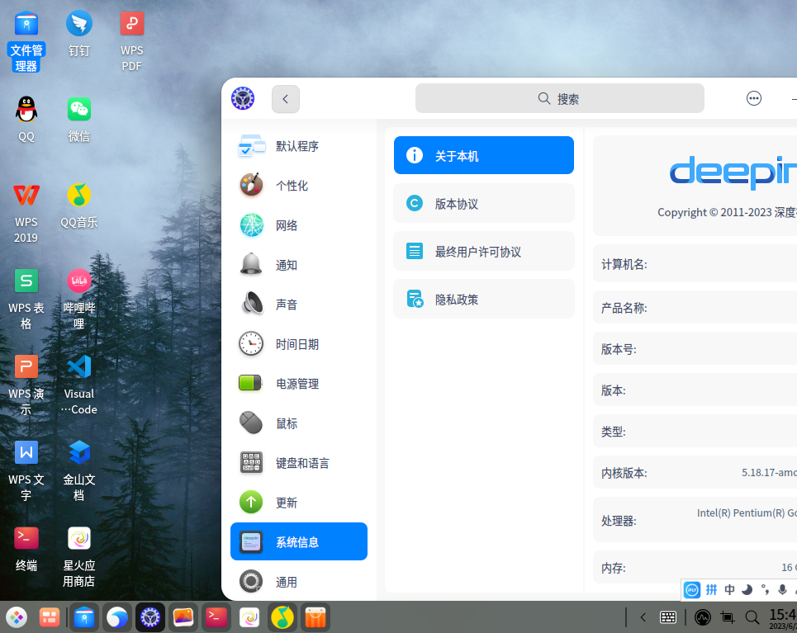Image resolution: width=797 pixels, height=633 pixels.
Task: Click the search field in Control Center
Action: coord(559,98)
